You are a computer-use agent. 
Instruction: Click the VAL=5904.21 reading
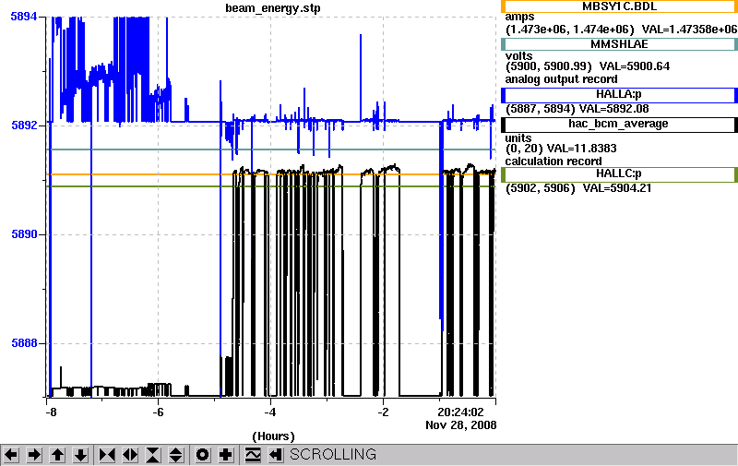point(617,188)
